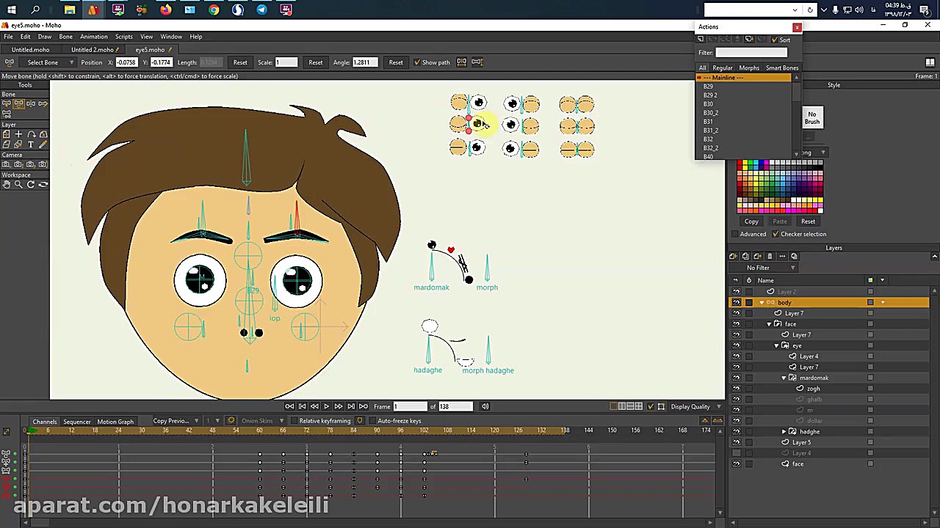Screen dimensions: 940x528
Task: Choose the Pan Workspace hand tool
Action: tap(6, 185)
